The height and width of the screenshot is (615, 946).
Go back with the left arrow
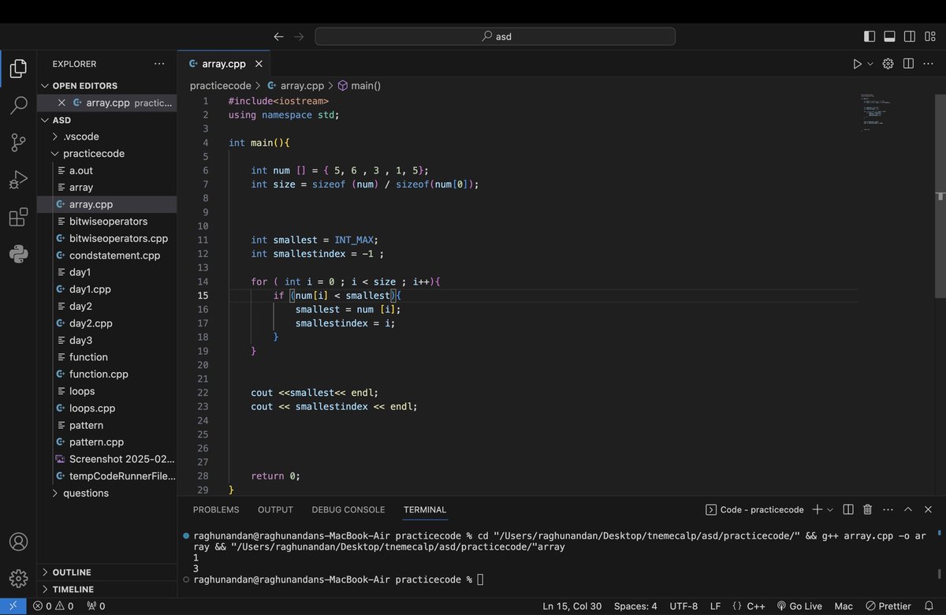(278, 36)
